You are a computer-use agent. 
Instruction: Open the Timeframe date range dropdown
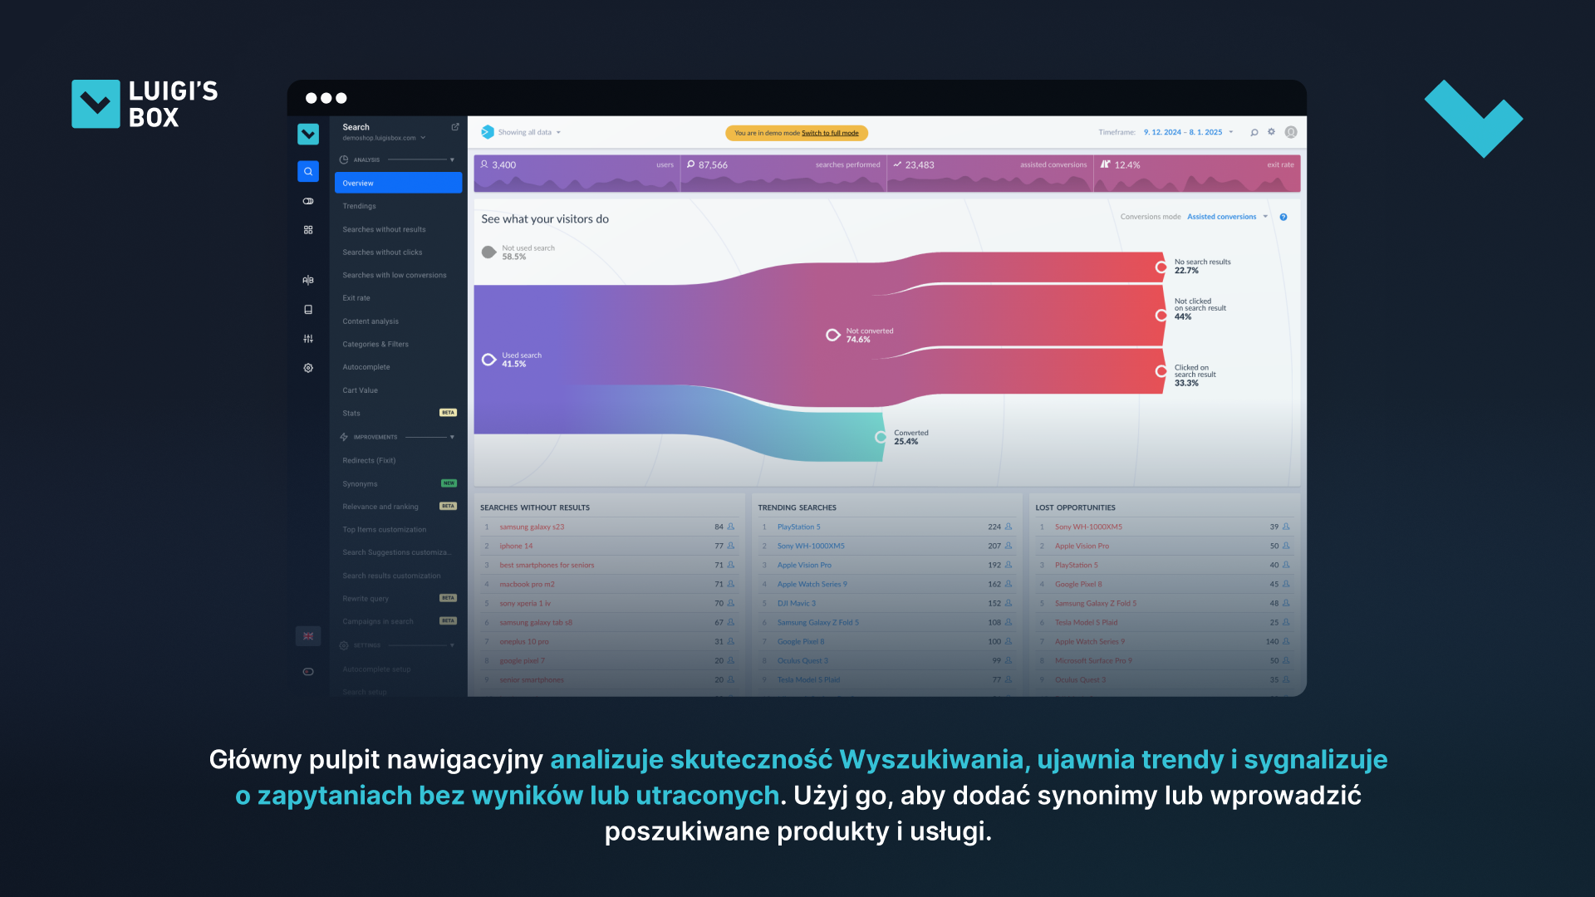1188,132
